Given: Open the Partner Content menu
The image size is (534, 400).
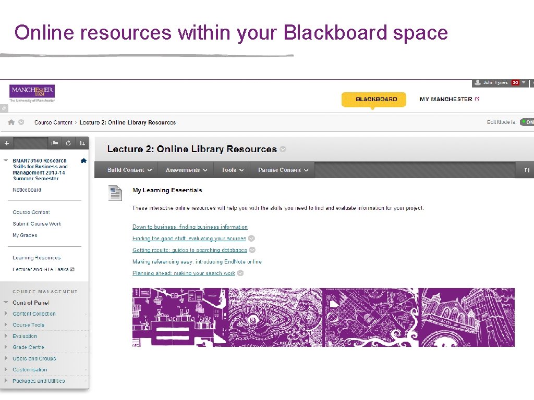Looking at the screenshot, I should (283, 170).
